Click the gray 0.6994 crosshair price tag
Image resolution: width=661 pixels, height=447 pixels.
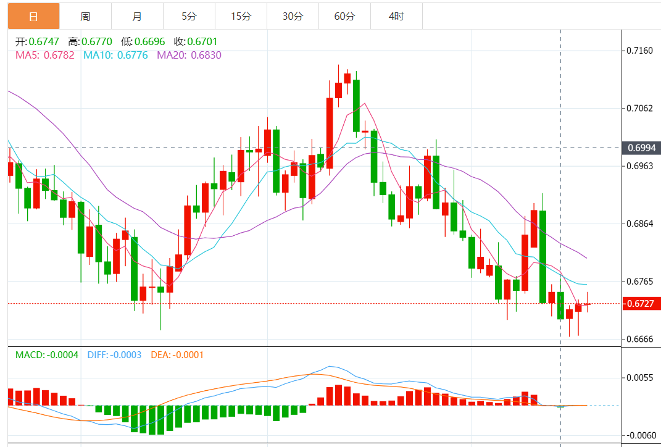coord(641,148)
